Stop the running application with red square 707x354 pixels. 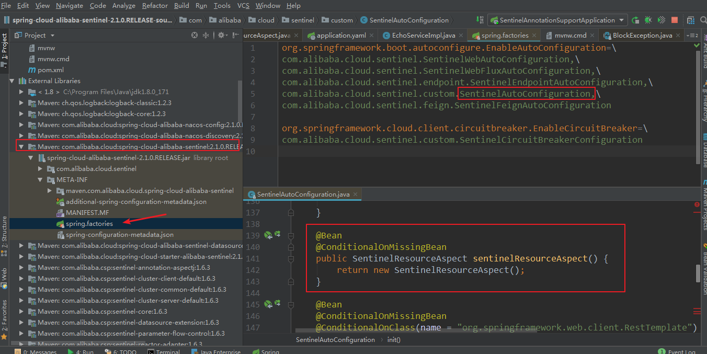click(675, 20)
